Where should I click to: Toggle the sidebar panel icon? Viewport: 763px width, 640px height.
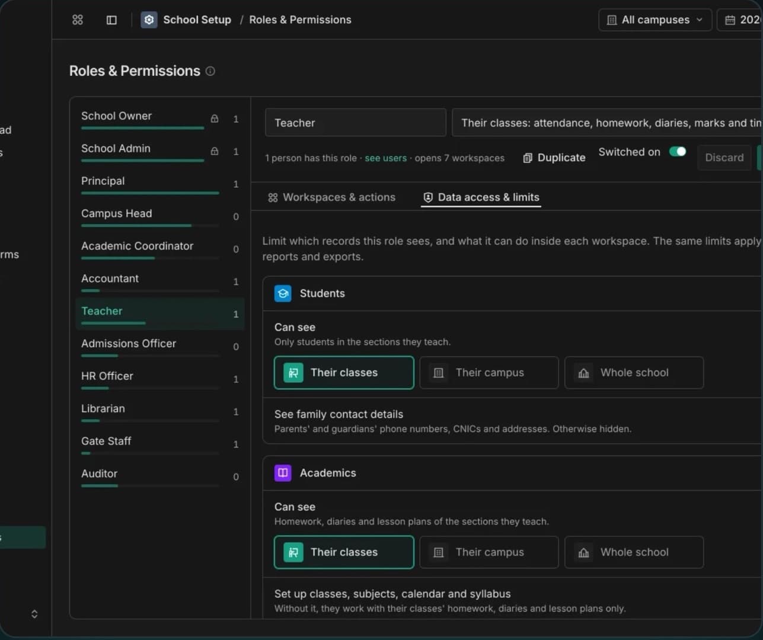[x=111, y=20]
